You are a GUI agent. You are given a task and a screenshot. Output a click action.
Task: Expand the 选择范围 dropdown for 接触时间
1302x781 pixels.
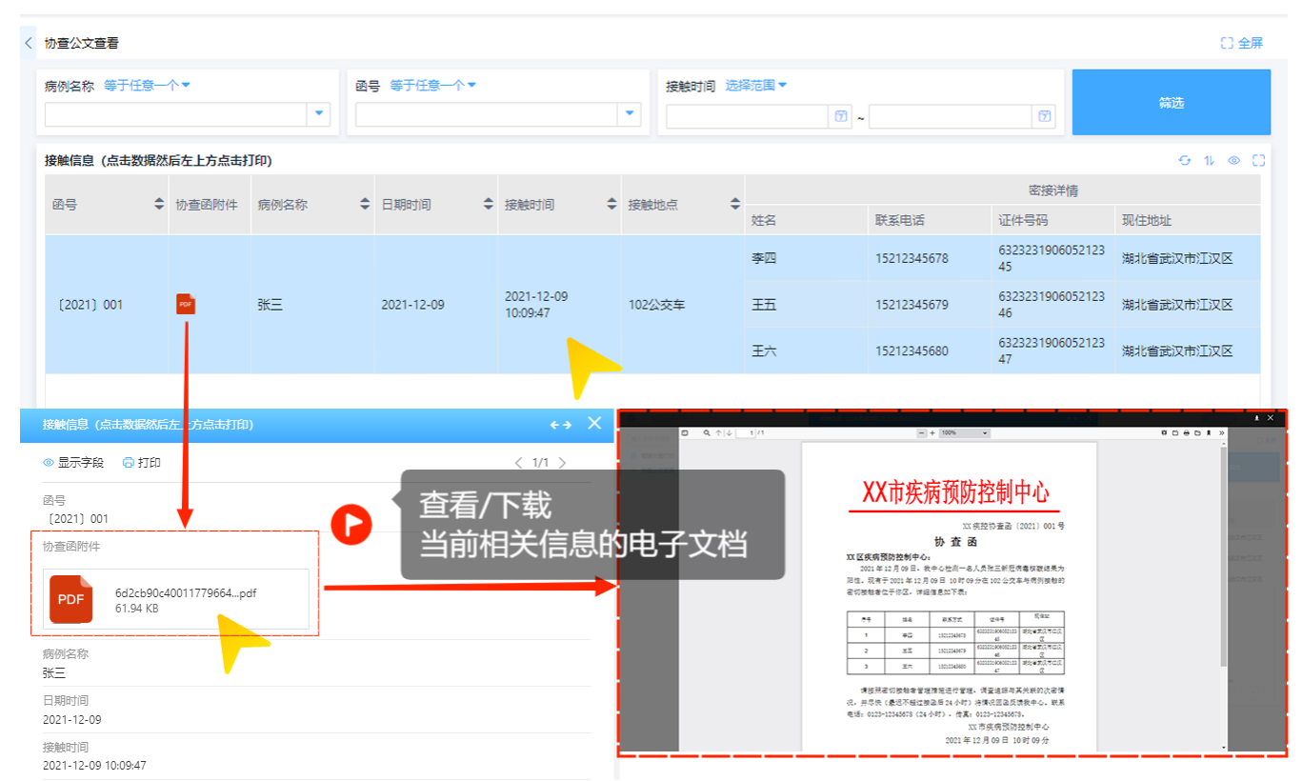(756, 86)
